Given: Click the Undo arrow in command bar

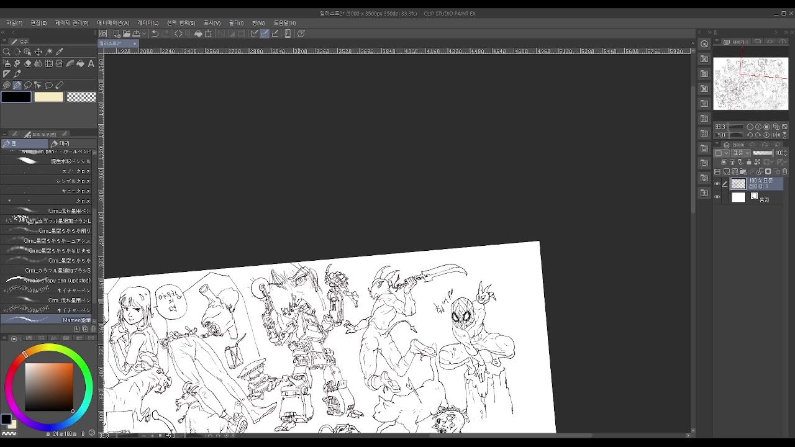Looking at the screenshot, I should (155, 34).
